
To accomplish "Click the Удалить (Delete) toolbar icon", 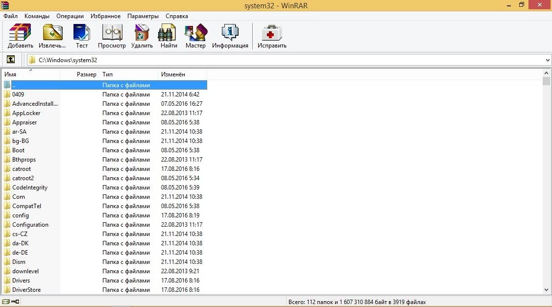I will point(142,36).
